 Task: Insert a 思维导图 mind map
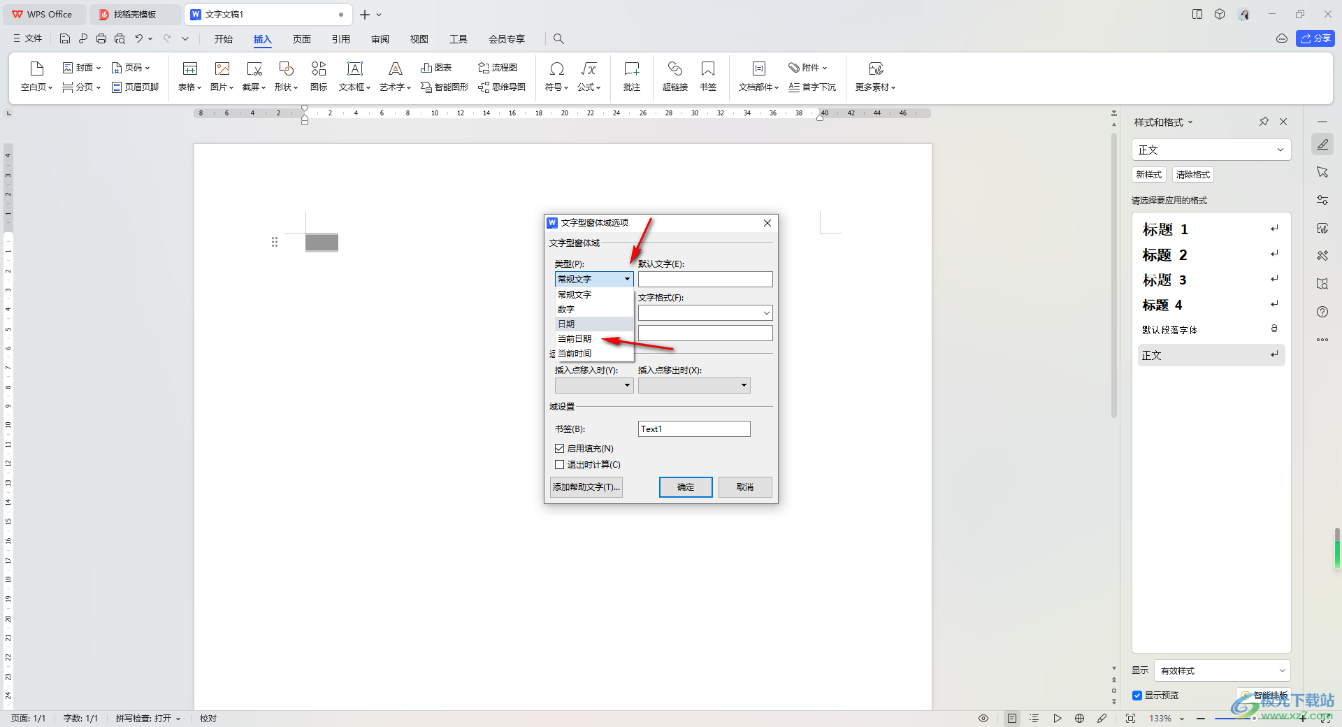pyautogui.click(x=502, y=87)
